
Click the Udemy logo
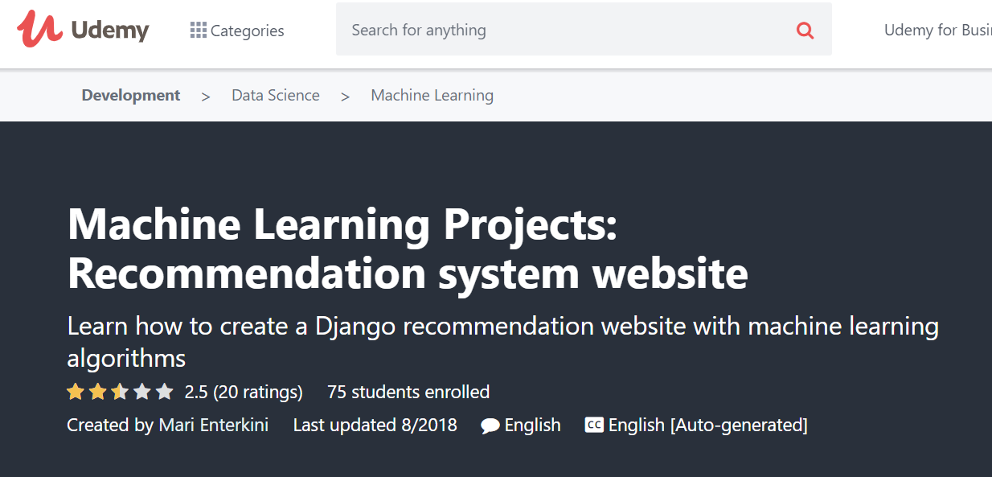click(x=83, y=29)
